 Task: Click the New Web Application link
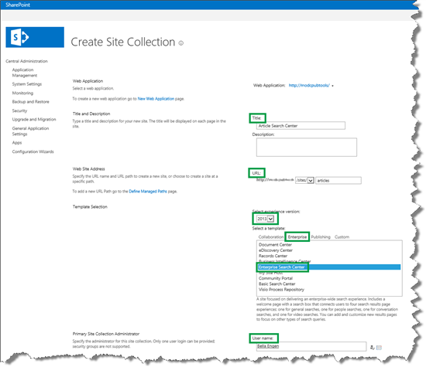click(x=156, y=99)
